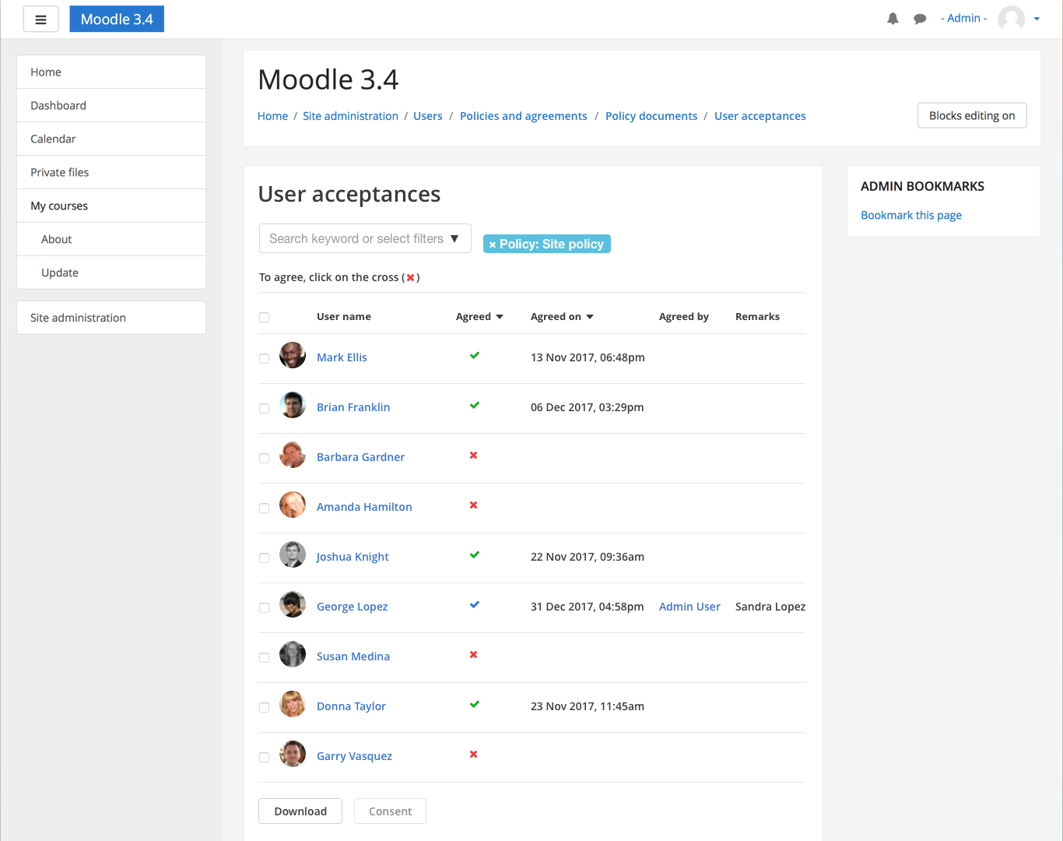Image resolution: width=1063 pixels, height=841 pixels.
Task: Click the Consent button
Action: pyautogui.click(x=390, y=811)
